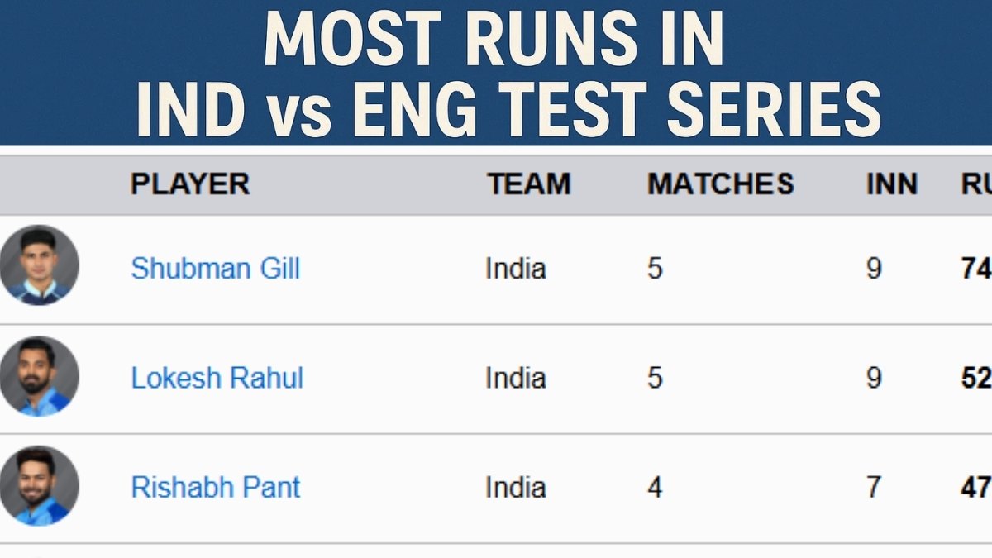
Task: Open the Rishabh Pant player link
Action: click(x=215, y=487)
